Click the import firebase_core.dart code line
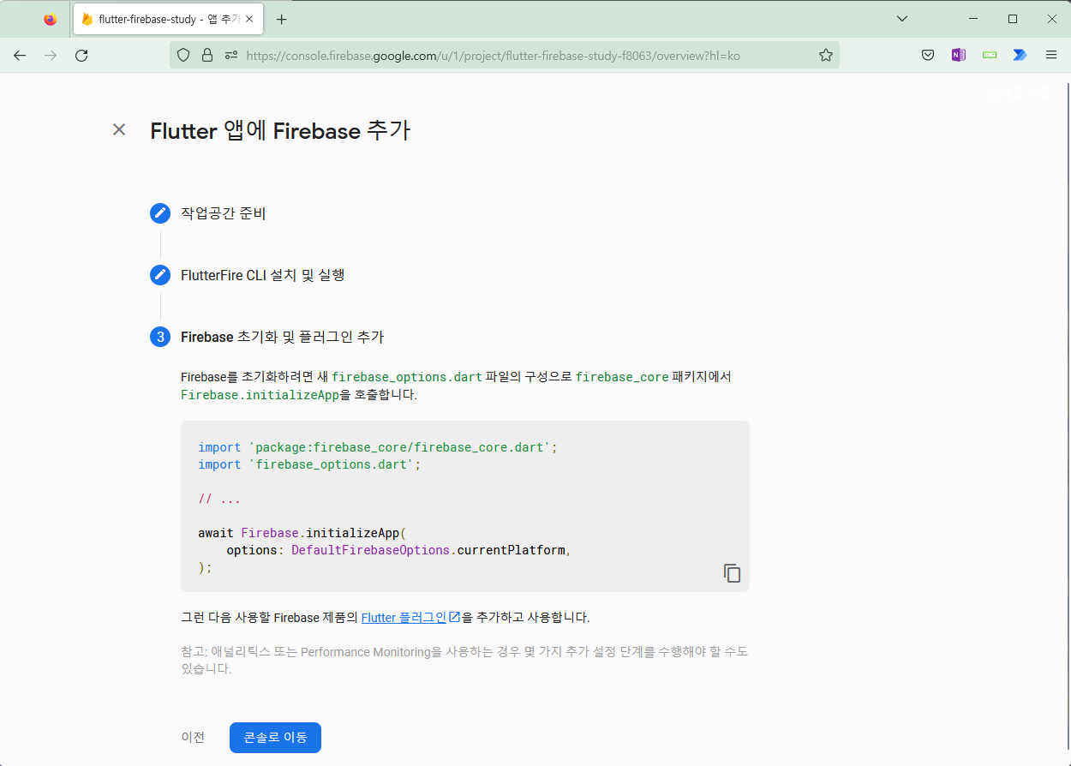The image size is (1071, 766). [378, 447]
